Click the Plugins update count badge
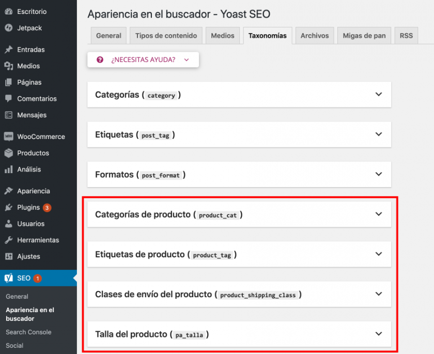This screenshot has width=434, height=354. (47, 208)
